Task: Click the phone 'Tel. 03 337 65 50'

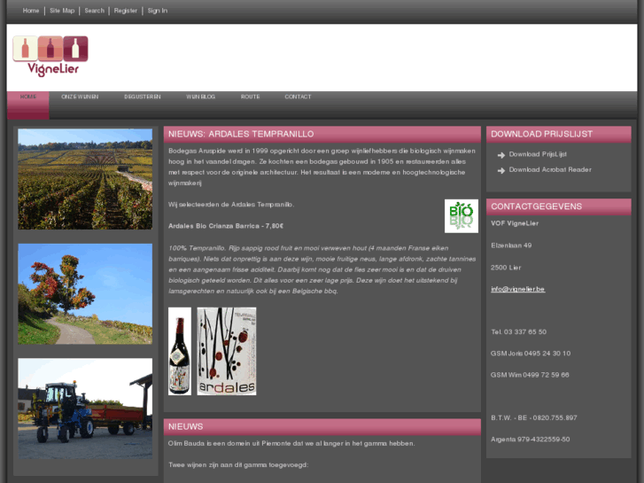Action: click(519, 331)
